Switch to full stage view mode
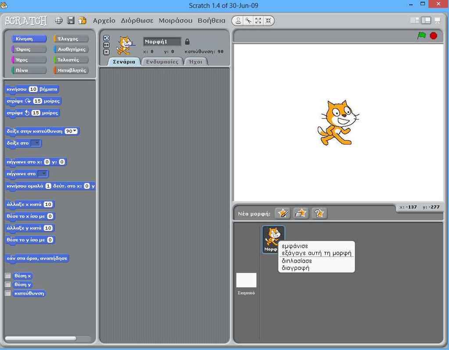 tap(426, 20)
